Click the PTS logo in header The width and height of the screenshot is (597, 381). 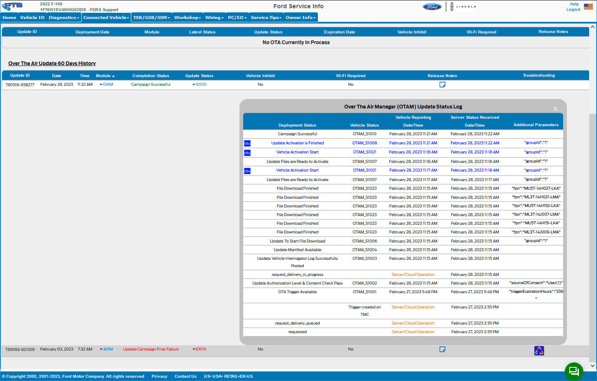point(12,6)
